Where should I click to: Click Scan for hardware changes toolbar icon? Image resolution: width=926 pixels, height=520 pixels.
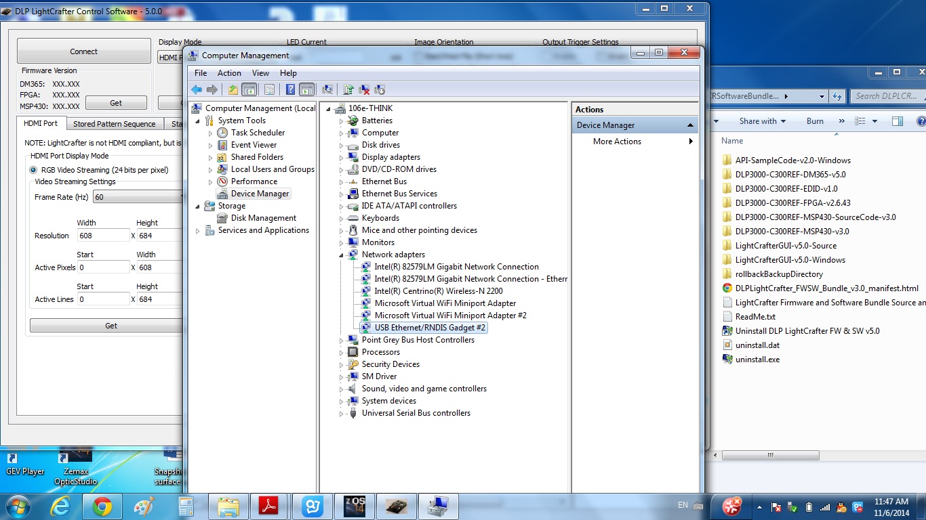coord(327,89)
